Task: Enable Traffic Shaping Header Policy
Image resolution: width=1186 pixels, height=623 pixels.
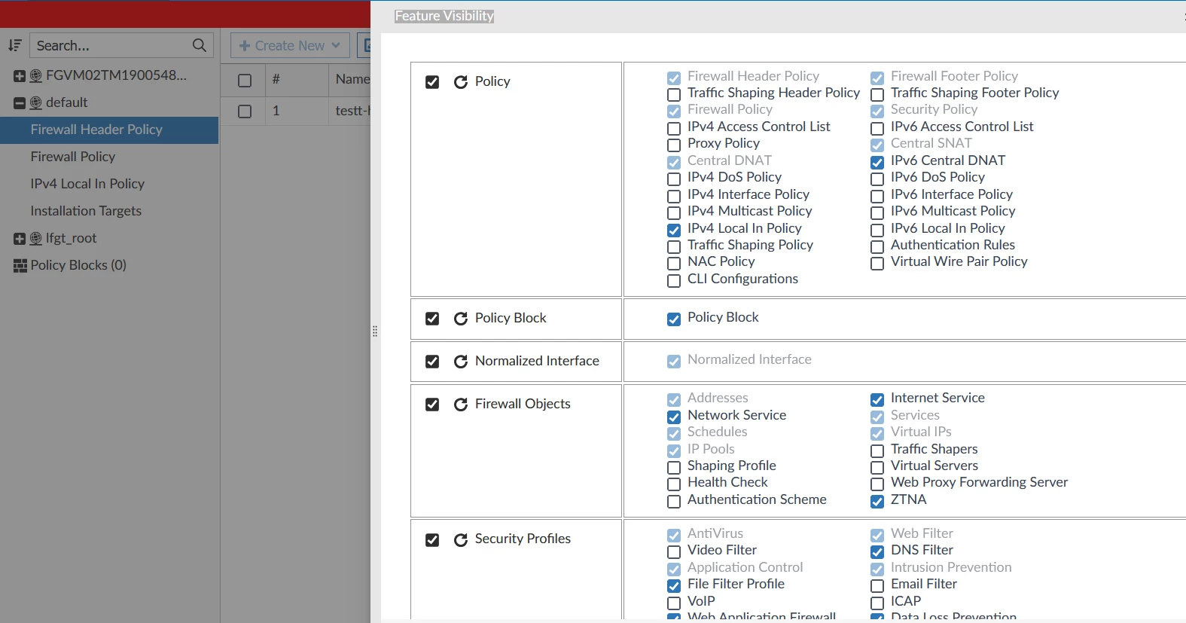Action: [x=674, y=94]
